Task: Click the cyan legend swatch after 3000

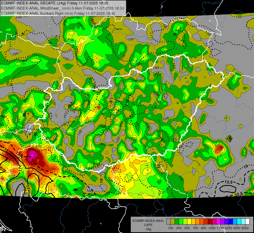Action: pyautogui.click(x=239, y=222)
